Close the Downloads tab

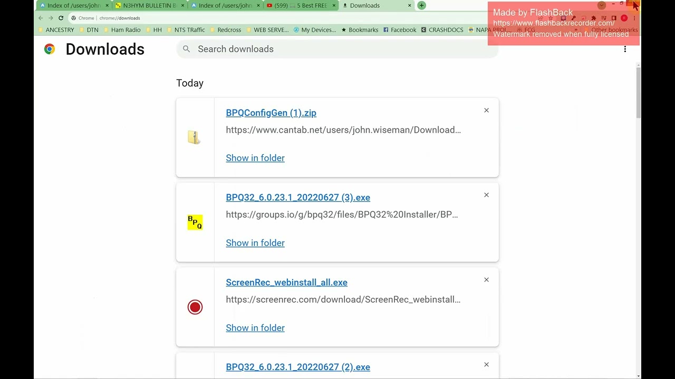pyautogui.click(x=410, y=6)
